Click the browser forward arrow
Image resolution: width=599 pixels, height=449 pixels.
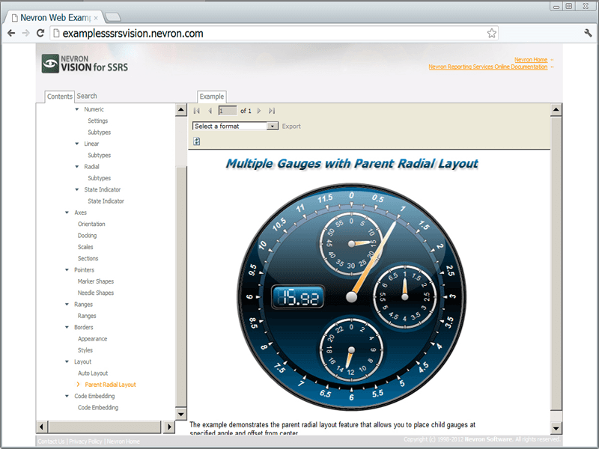tap(25, 33)
